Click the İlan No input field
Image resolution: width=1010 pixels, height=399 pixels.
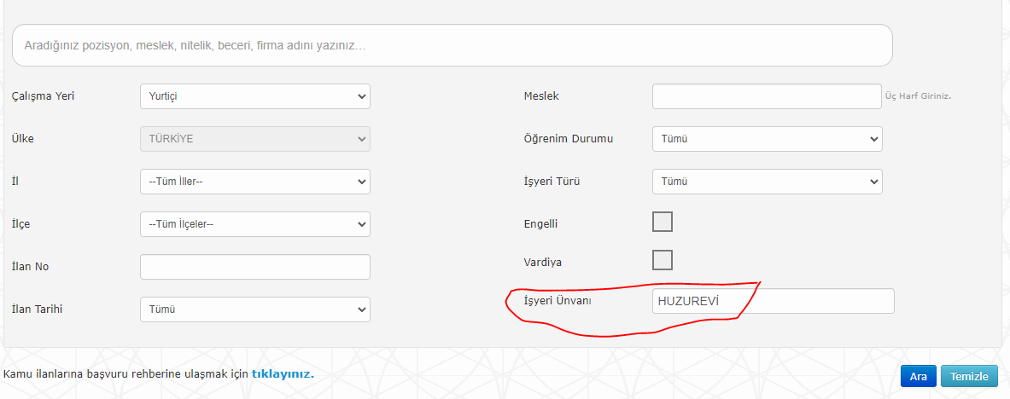[x=255, y=267]
